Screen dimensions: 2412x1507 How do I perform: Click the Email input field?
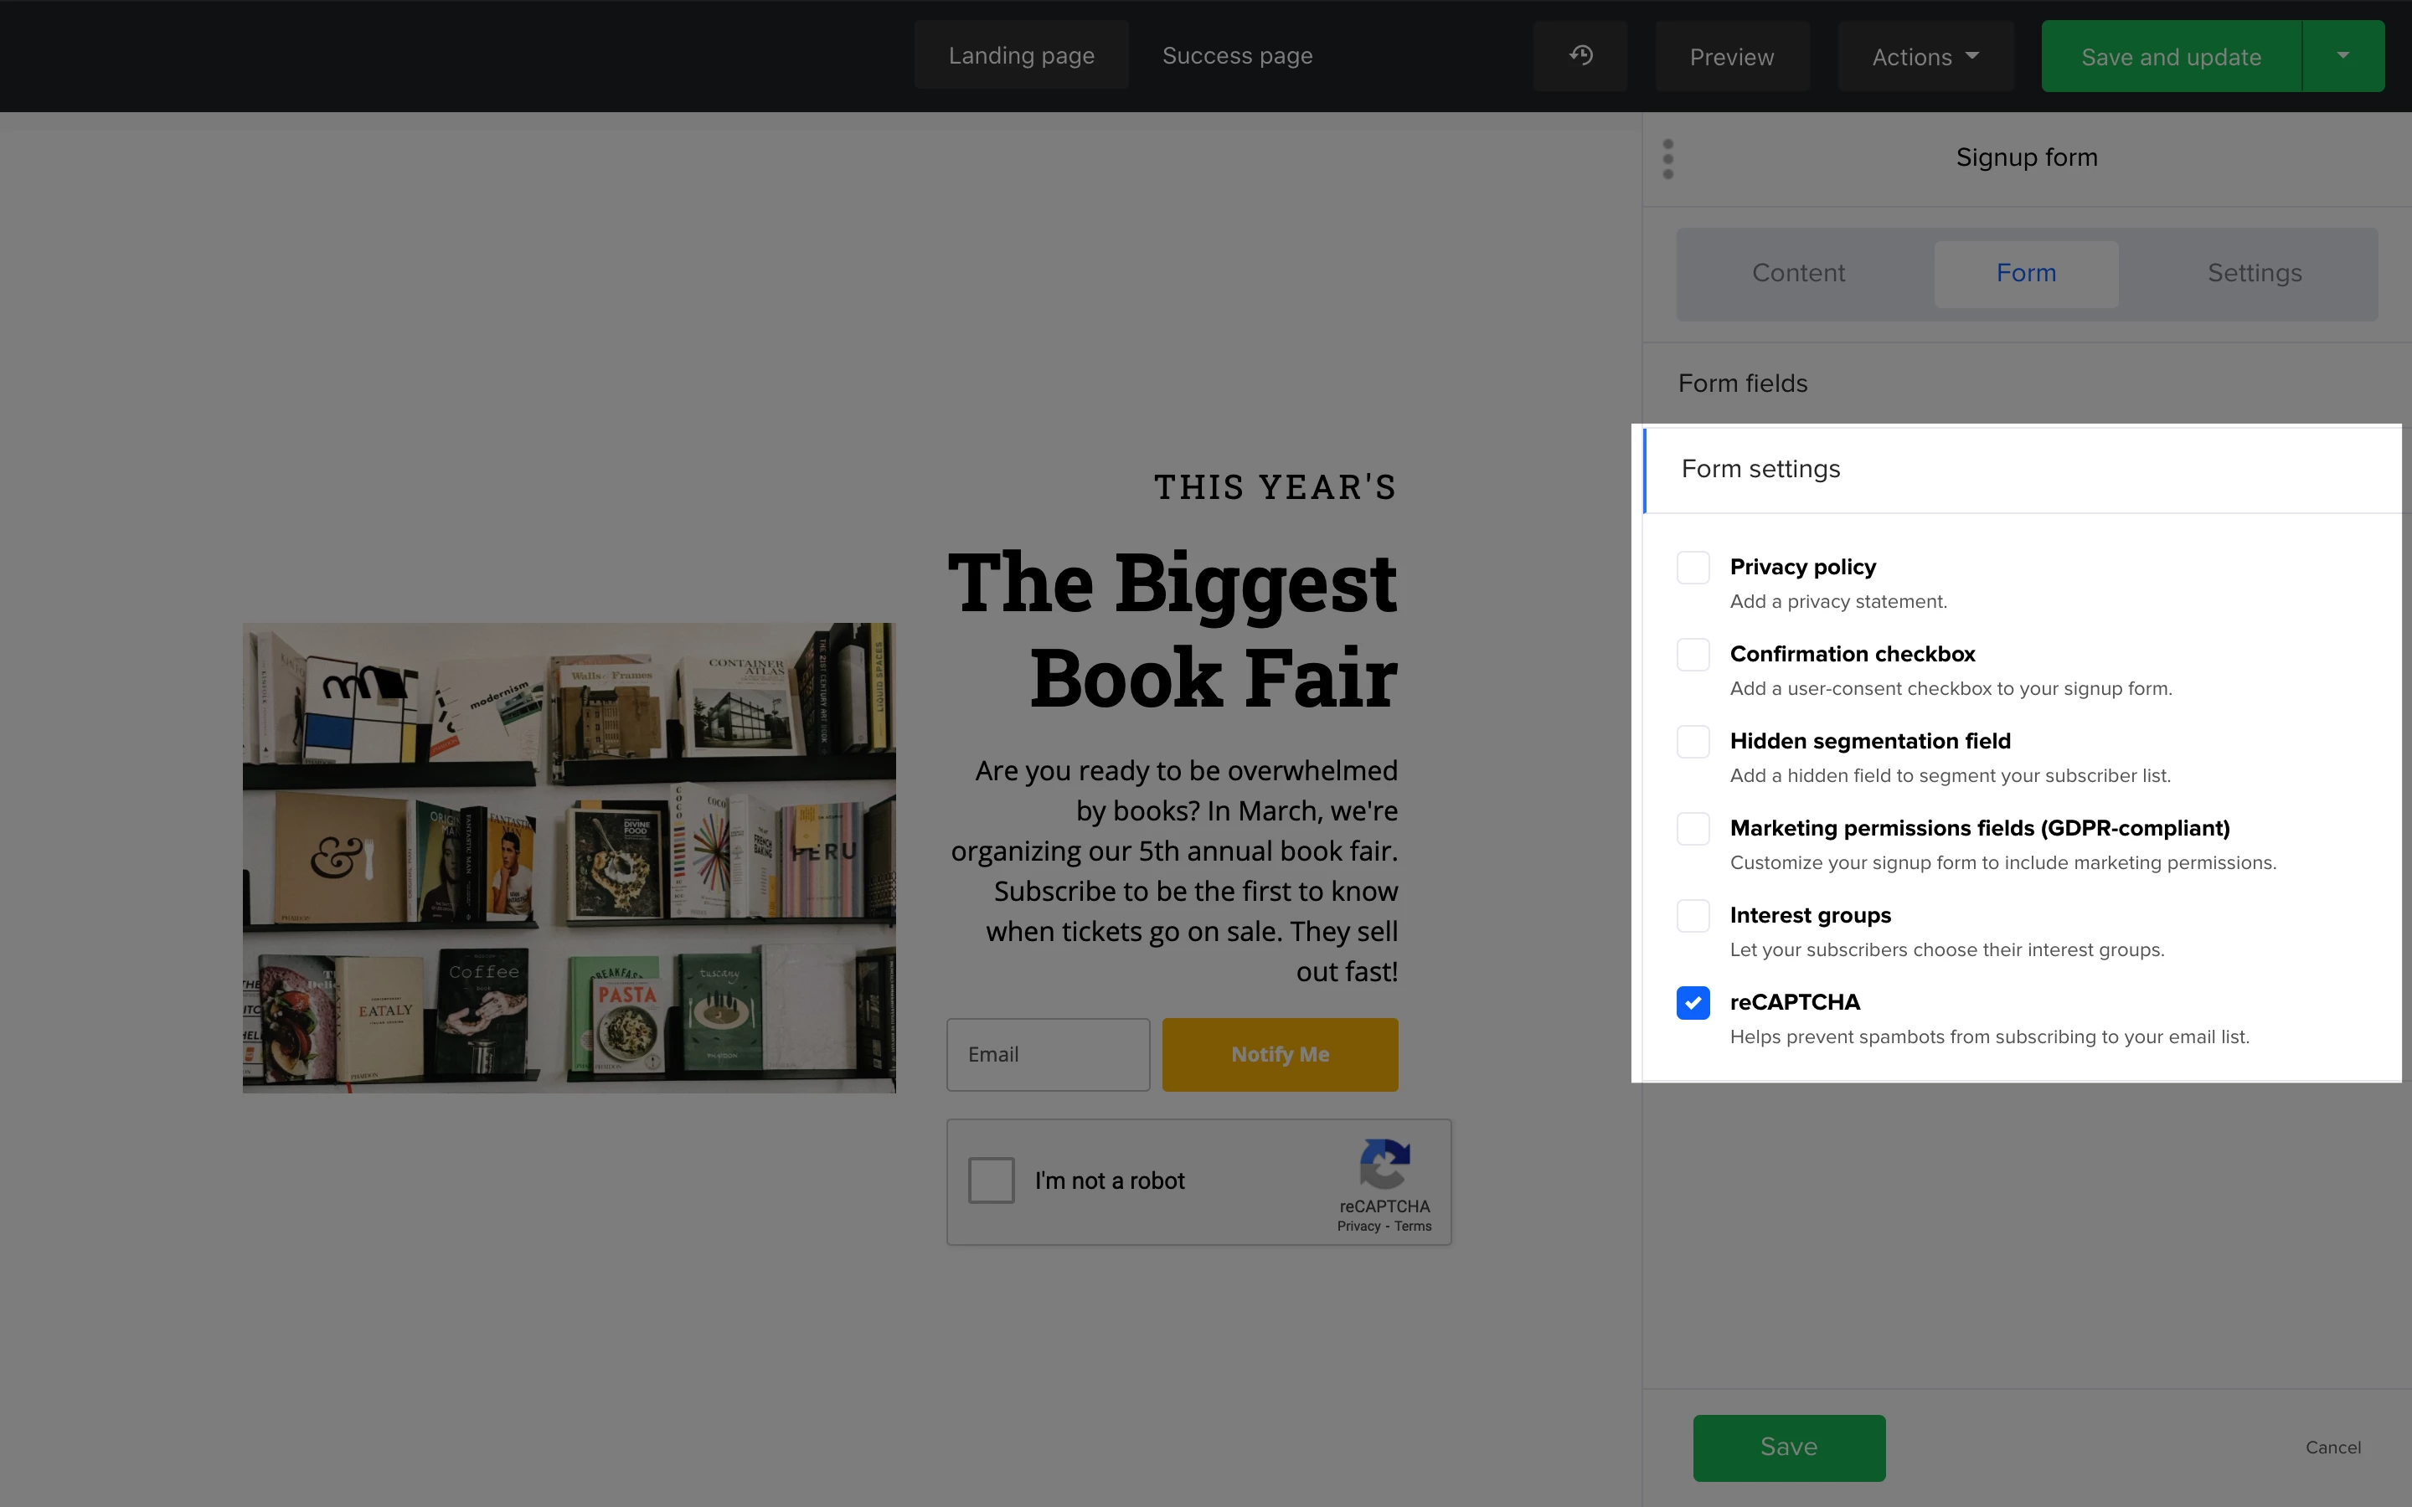[1048, 1055]
